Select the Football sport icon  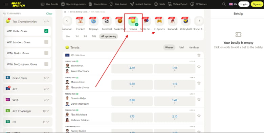pos(107,21)
